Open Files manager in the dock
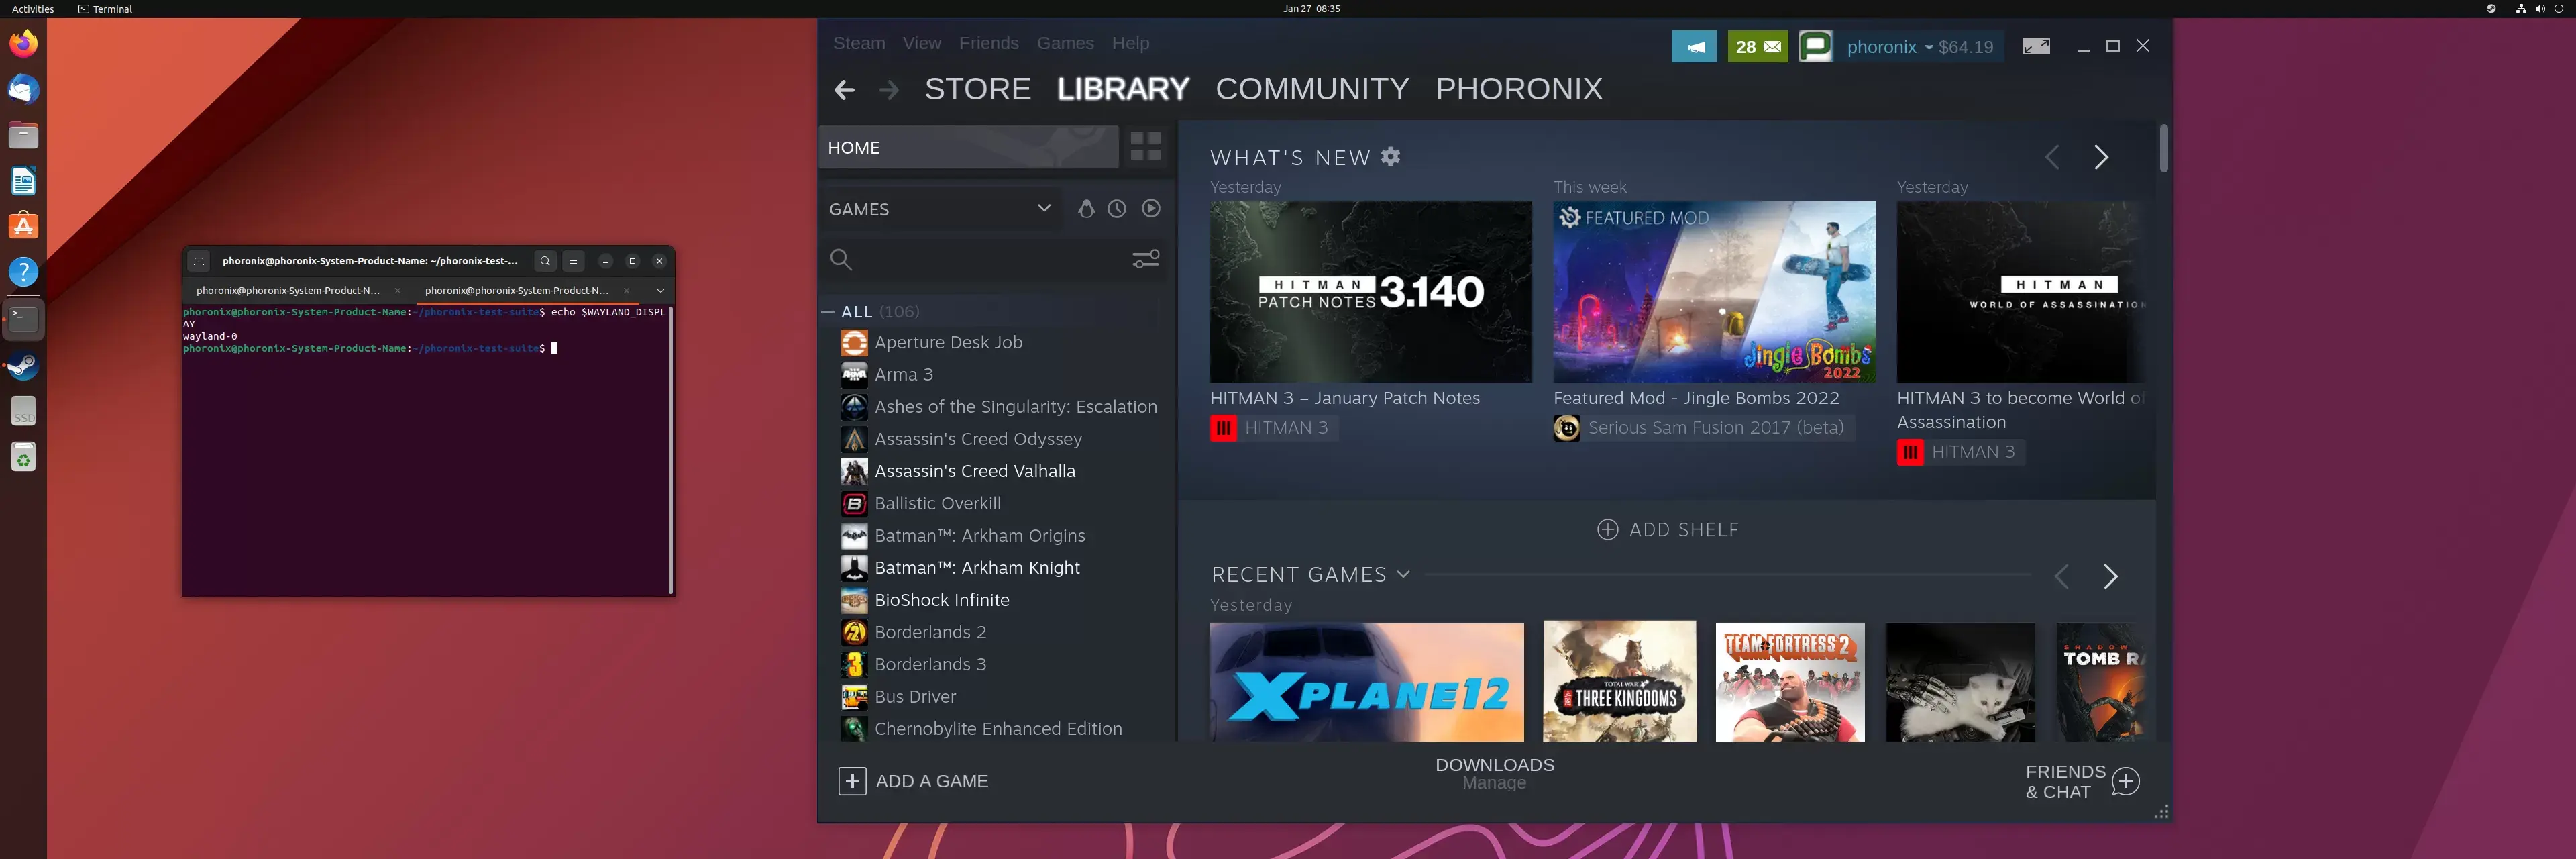The image size is (2576, 859). pyautogui.click(x=23, y=135)
